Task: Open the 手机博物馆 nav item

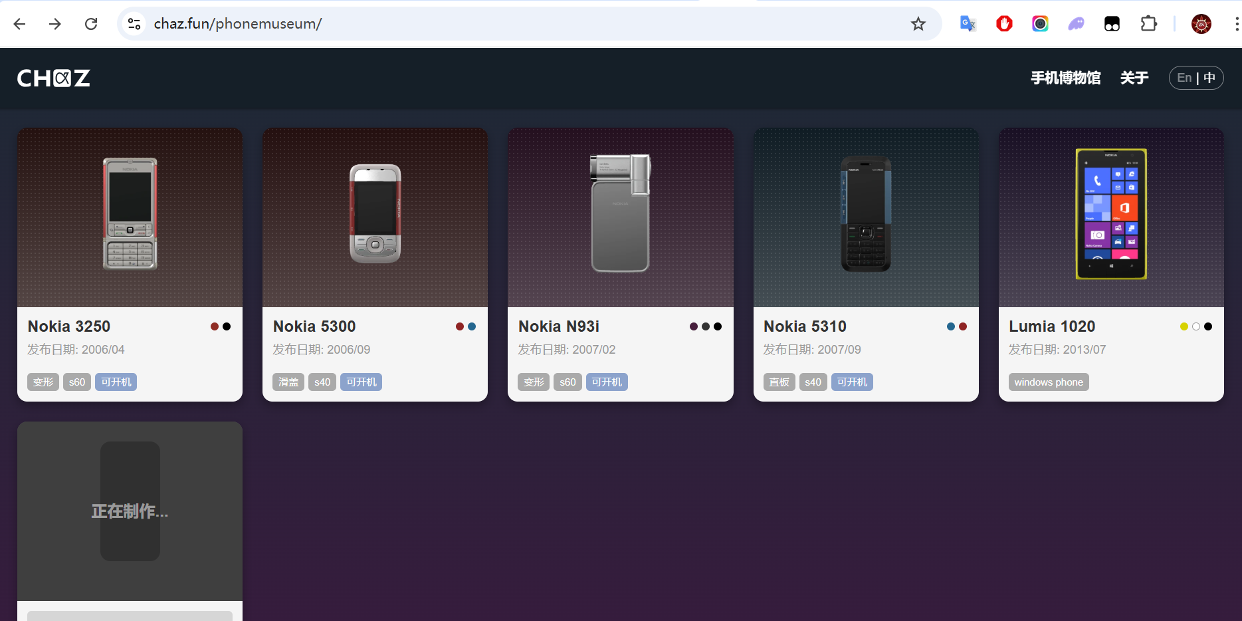Action: (x=1065, y=78)
